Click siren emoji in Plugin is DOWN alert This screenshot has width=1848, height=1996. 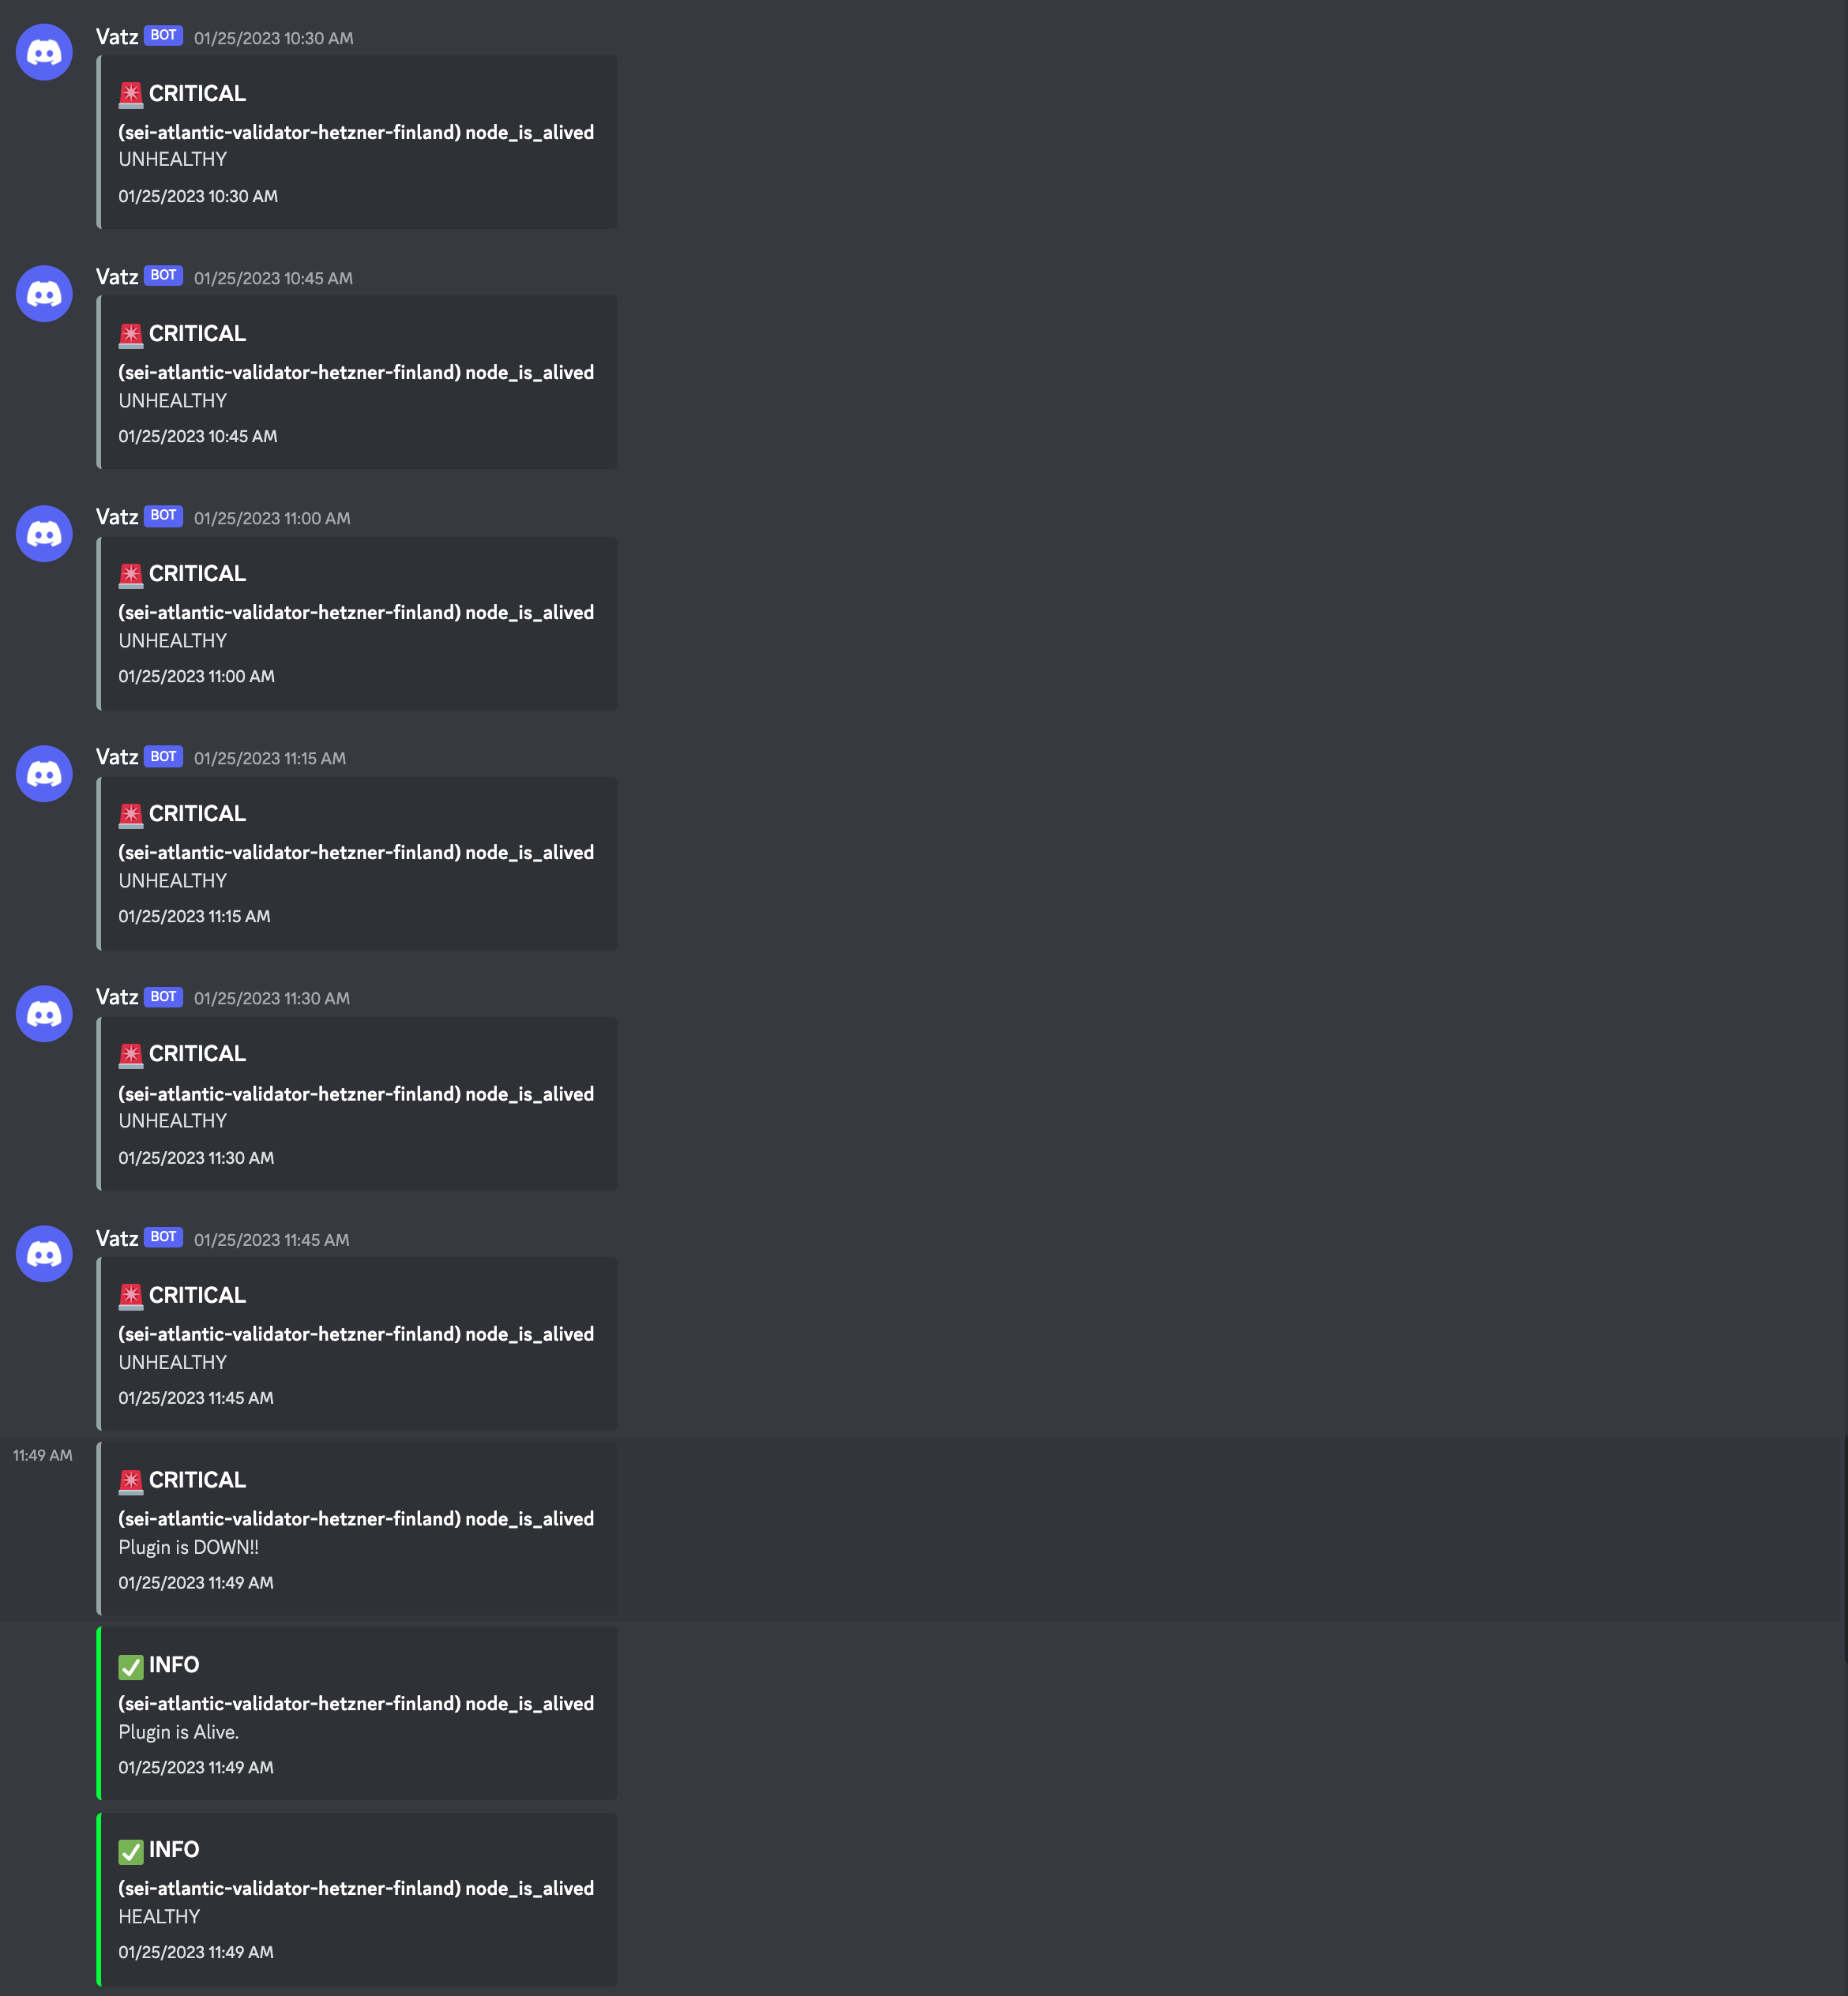point(131,1481)
